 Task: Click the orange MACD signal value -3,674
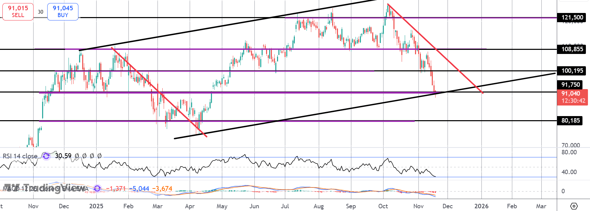(162, 188)
